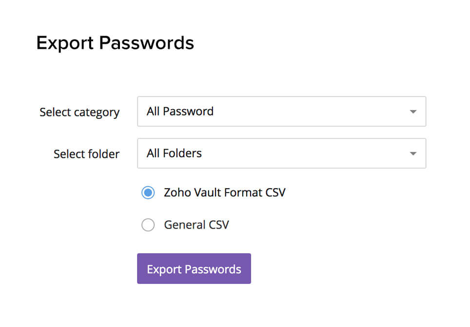Click the 'Select folder' field label
This screenshot has height=327, width=470.
86,154
